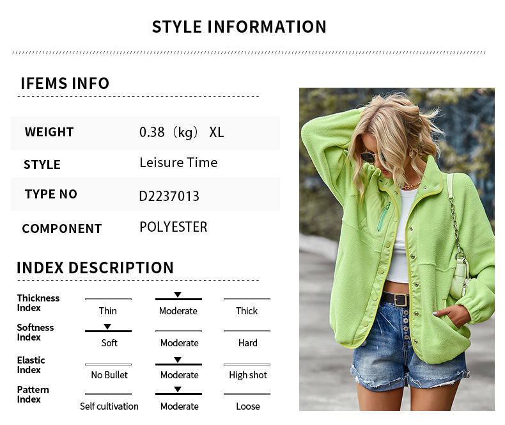Select the Thick thickness option

tap(247, 311)
